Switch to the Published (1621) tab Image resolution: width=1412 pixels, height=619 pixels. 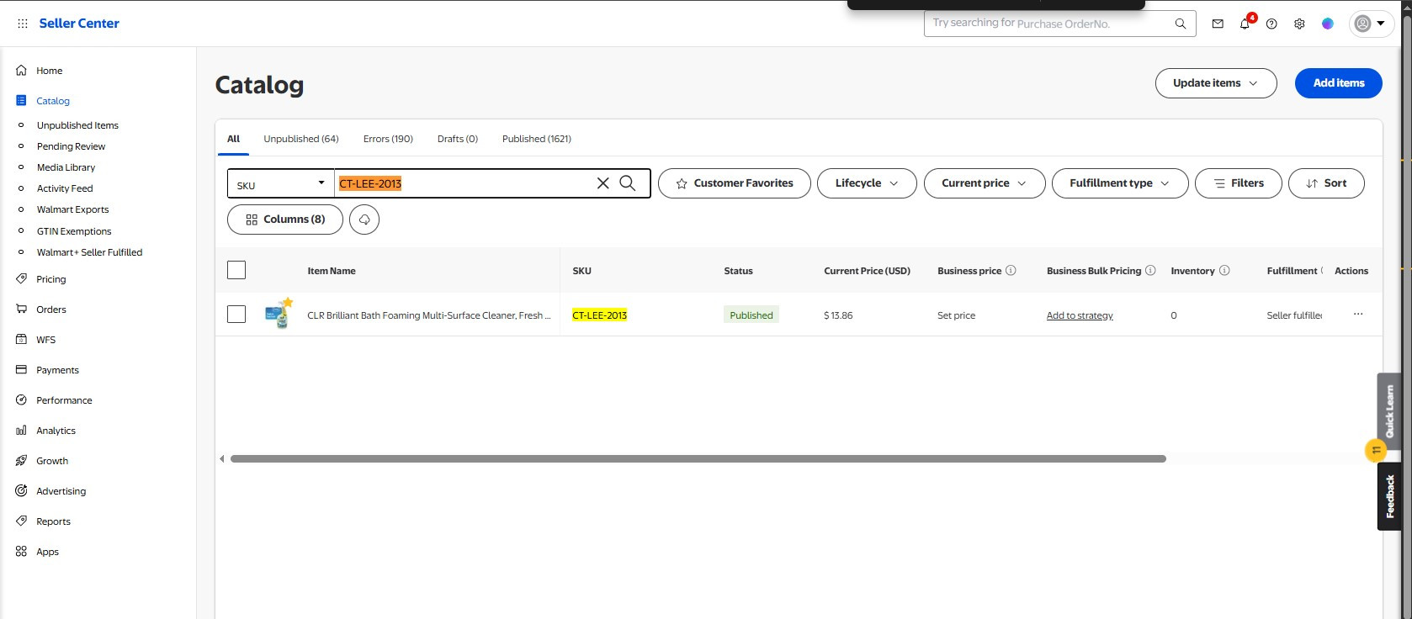click(537, 139)
